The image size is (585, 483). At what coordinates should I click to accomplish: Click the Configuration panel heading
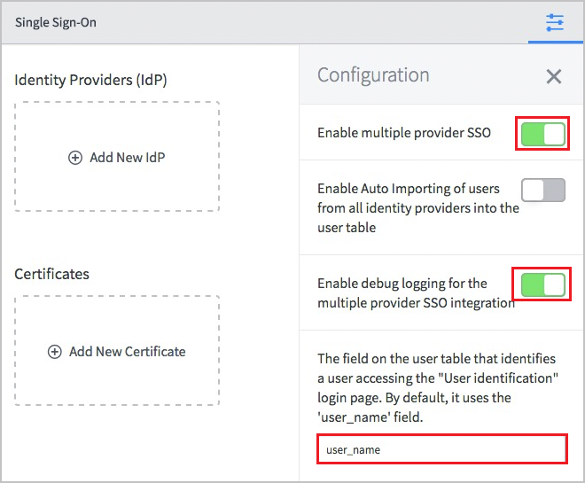(x=373, y=75)
